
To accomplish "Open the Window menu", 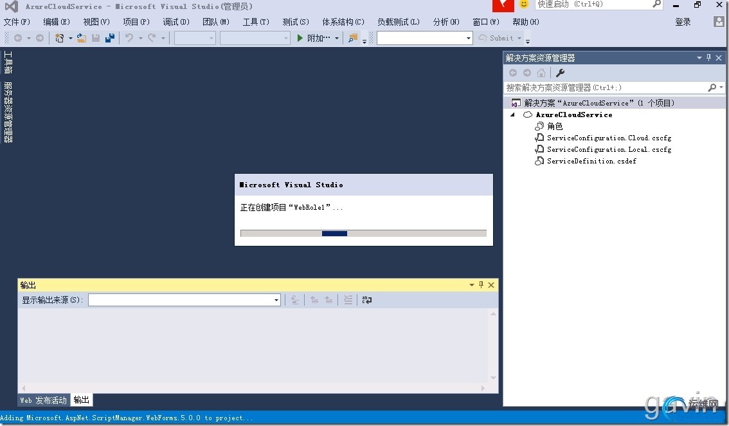I will click(486, 22).
